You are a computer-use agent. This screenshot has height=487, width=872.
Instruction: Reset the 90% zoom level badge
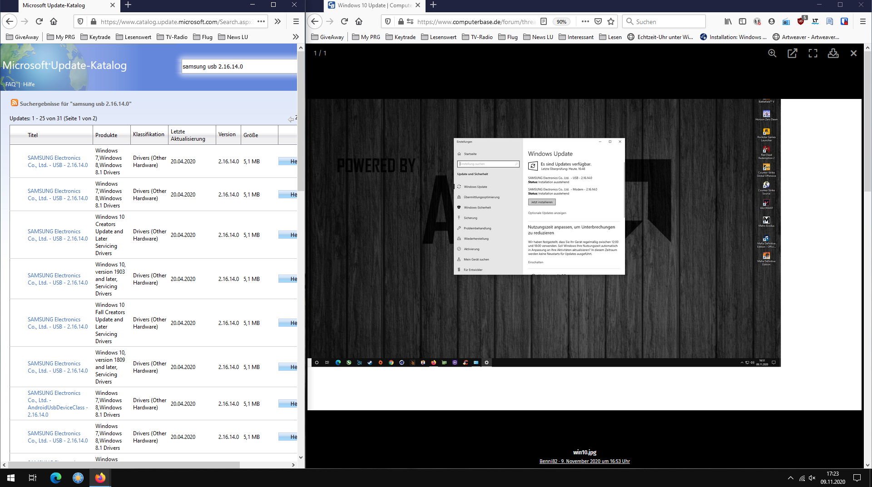(562, 22)
